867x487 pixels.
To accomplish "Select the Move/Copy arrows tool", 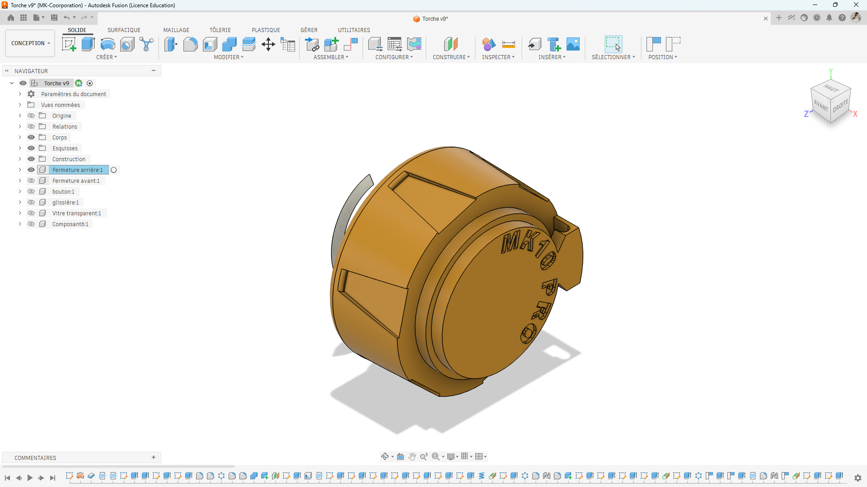I will pyautogui.click(x=268, y=44).
